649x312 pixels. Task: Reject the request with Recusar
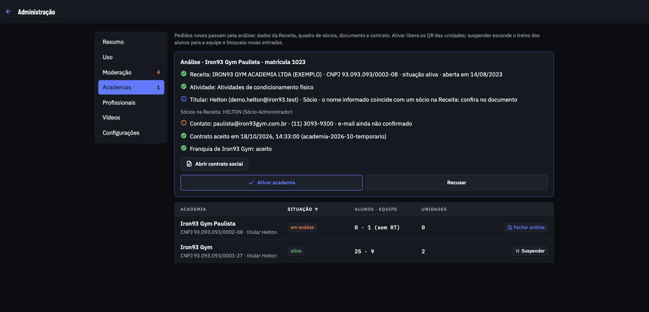point(457,183)
